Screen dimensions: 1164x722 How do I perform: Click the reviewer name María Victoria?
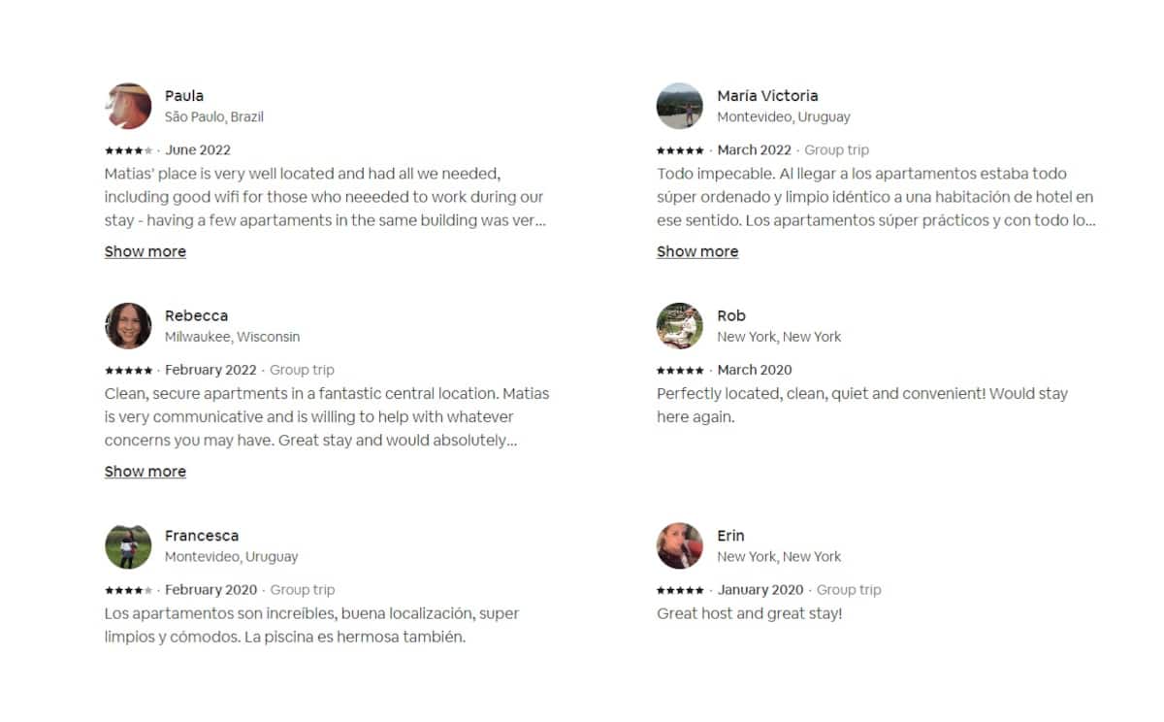point(767,96)
